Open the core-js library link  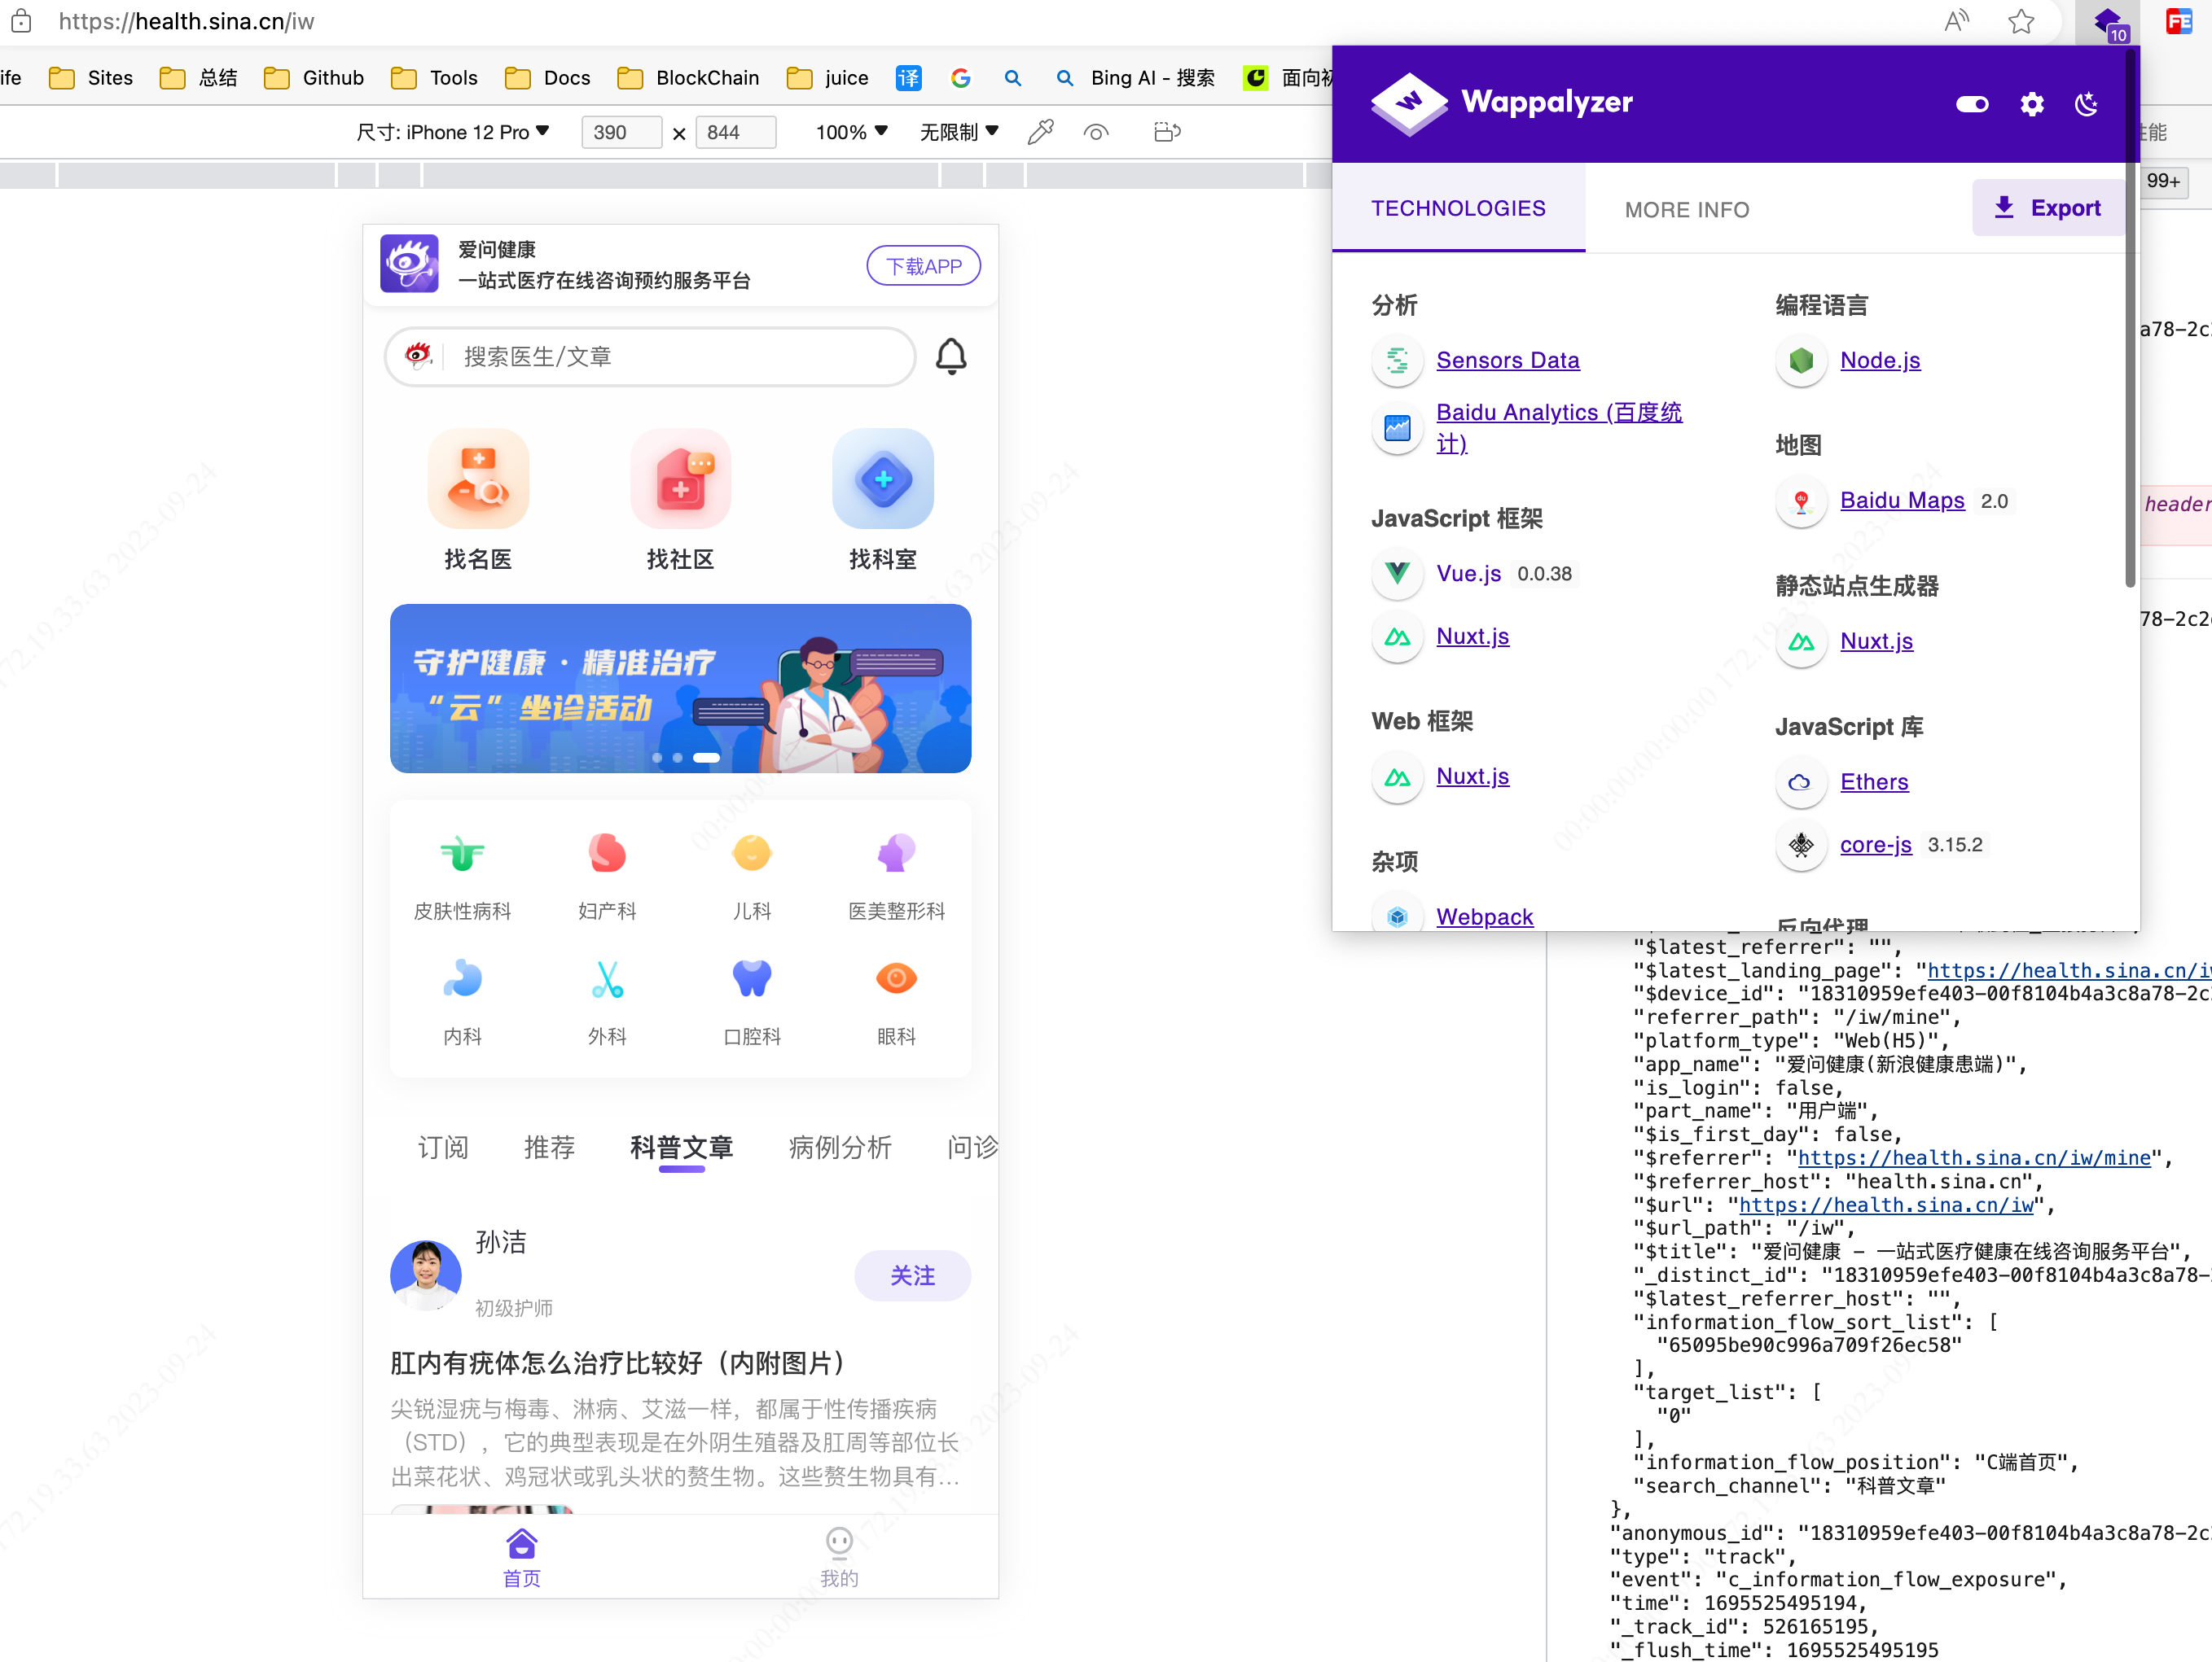pyautogui.click(x=1875, y=846)
